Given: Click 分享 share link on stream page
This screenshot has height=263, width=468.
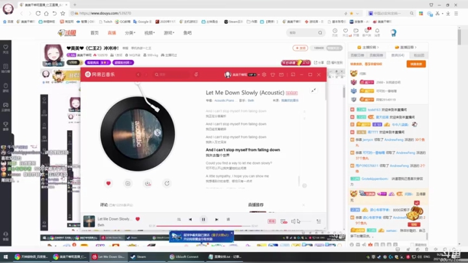Looking at the screenshot, I should tap(319, 62).
